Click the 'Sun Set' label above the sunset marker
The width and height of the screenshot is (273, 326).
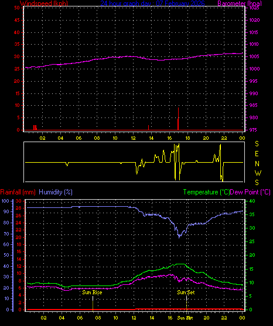[186, 293]
